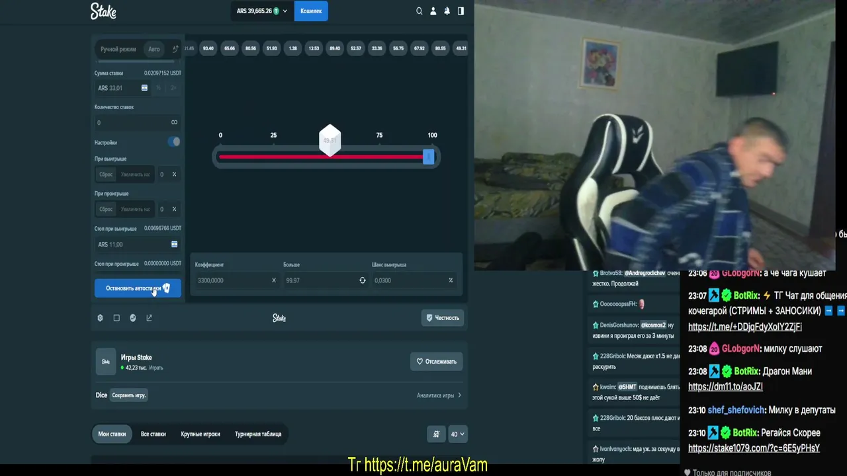This screenshot has width=847, height=476.
Task: Click the bet list filter icon beside 40
Action: pyautogui.click(x=436, y=434)
